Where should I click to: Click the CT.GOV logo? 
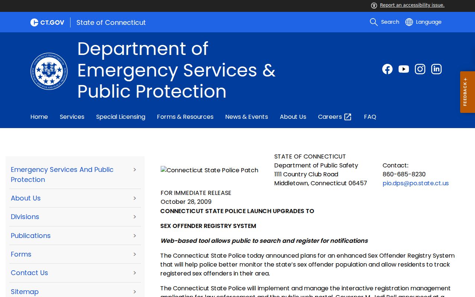47,22
